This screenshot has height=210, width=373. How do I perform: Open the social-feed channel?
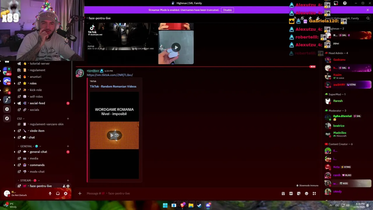(x=37, y=103)
